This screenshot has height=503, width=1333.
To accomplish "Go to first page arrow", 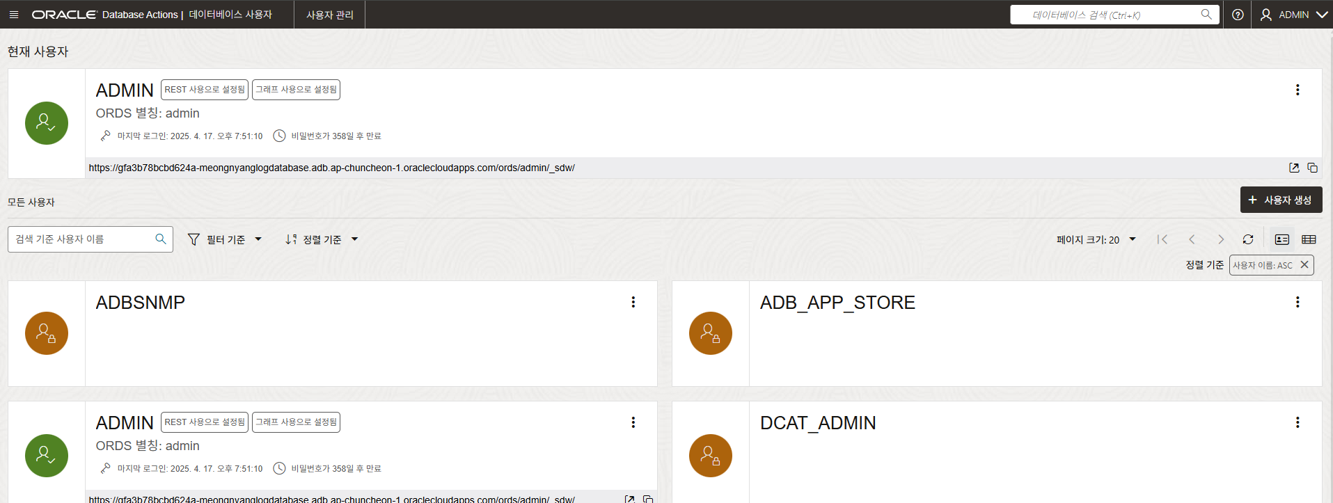I will 1162,239.
